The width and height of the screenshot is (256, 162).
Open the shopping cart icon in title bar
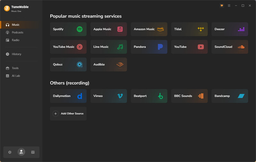pyautogui.click(x=221, y=6)
